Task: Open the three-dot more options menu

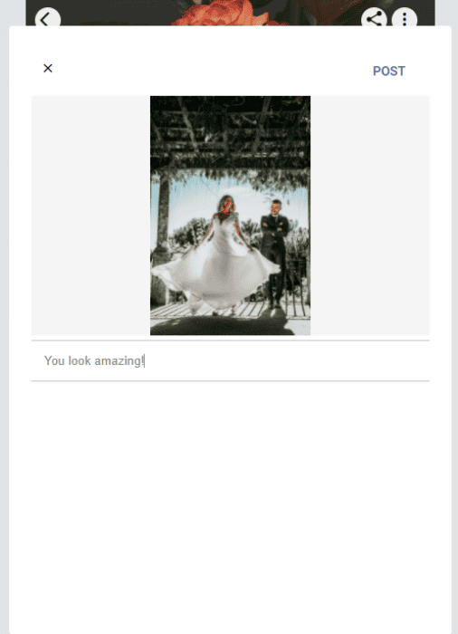Action: coord(405,17)
